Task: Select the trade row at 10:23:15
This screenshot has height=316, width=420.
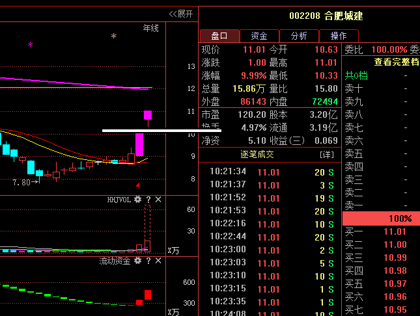Action: point(272,289)
